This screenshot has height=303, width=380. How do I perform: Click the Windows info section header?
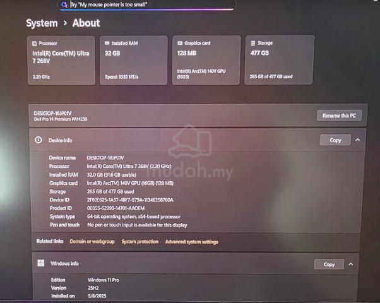coord(195,264)
